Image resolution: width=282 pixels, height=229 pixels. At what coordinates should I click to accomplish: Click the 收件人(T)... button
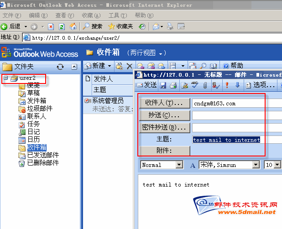pyautogui.click(x=164, y=103)
